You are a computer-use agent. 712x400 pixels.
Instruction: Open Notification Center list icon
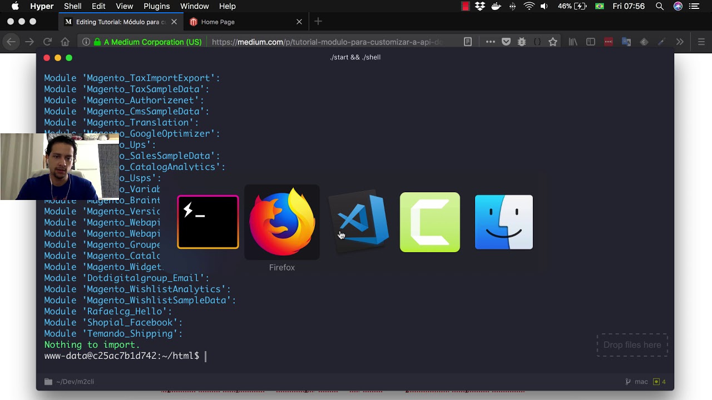tap(694, 6)
